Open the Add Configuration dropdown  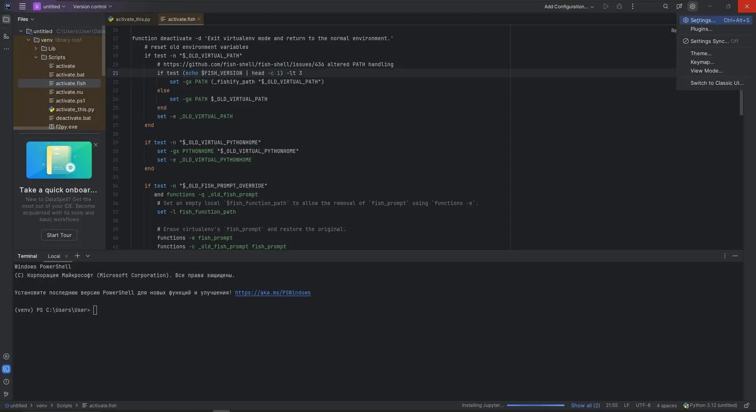(x=568, y=6)
